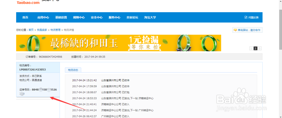Select the 物流动态 tab
This screenshot has height=118, width=282.
point(73,70)
